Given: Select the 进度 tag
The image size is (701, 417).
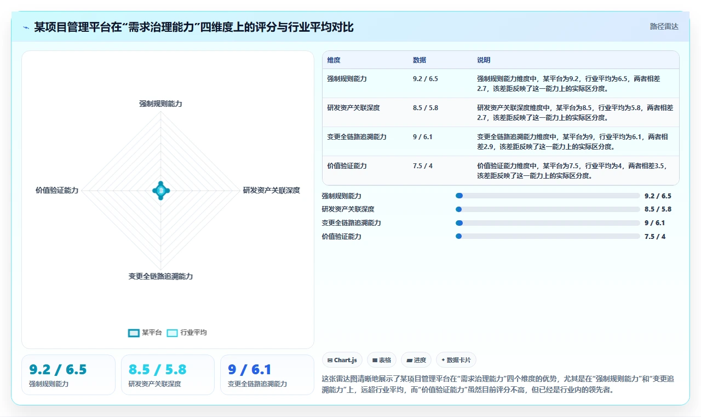Looking at the screenshot, I should (416, 360).
